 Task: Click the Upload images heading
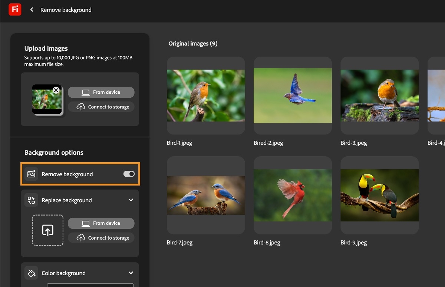(46, 49)
